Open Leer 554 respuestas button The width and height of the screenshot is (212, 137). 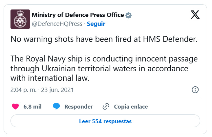[x=105, y=121]
